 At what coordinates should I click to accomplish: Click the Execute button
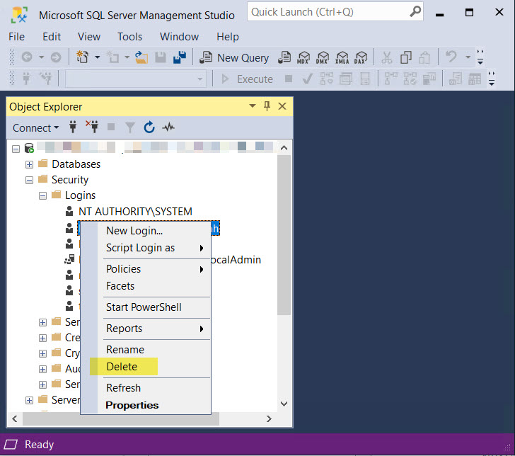point(247,79)
